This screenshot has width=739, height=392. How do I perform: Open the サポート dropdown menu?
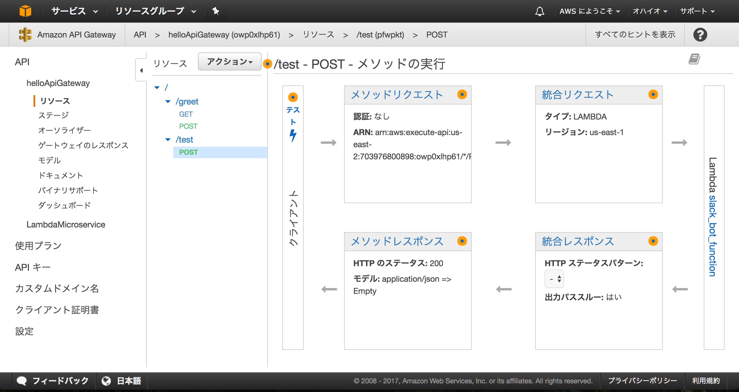pos(697,11)
